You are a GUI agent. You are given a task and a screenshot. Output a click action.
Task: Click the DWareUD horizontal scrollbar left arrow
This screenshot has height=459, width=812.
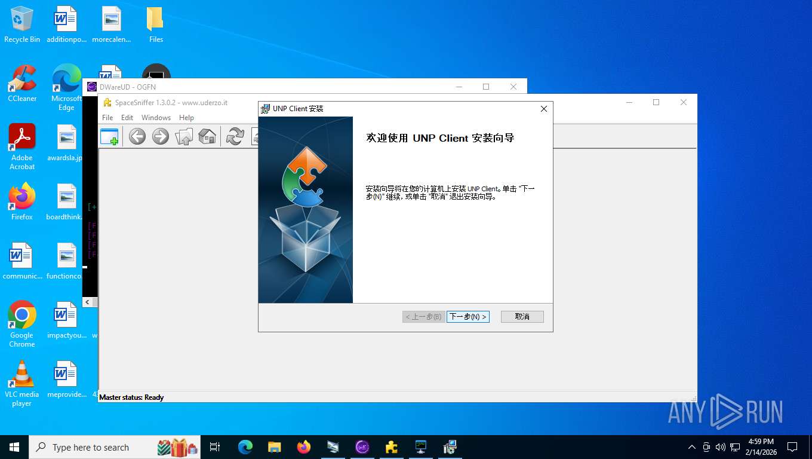pos(87,302)
